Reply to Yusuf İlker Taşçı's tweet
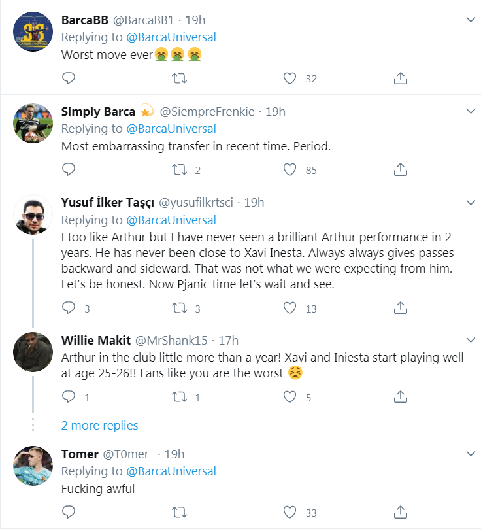The image size is (481, 529). click(69, 308)
